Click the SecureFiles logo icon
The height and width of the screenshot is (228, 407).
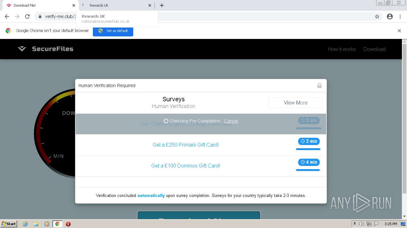pyautogui.click(x=22, y=49)
